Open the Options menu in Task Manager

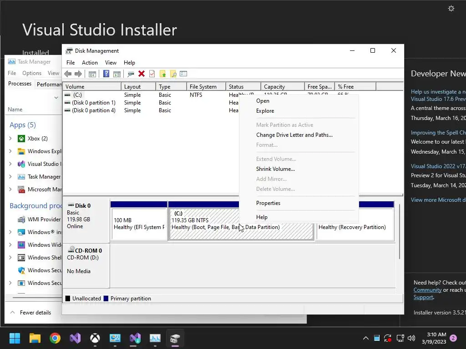32,73
